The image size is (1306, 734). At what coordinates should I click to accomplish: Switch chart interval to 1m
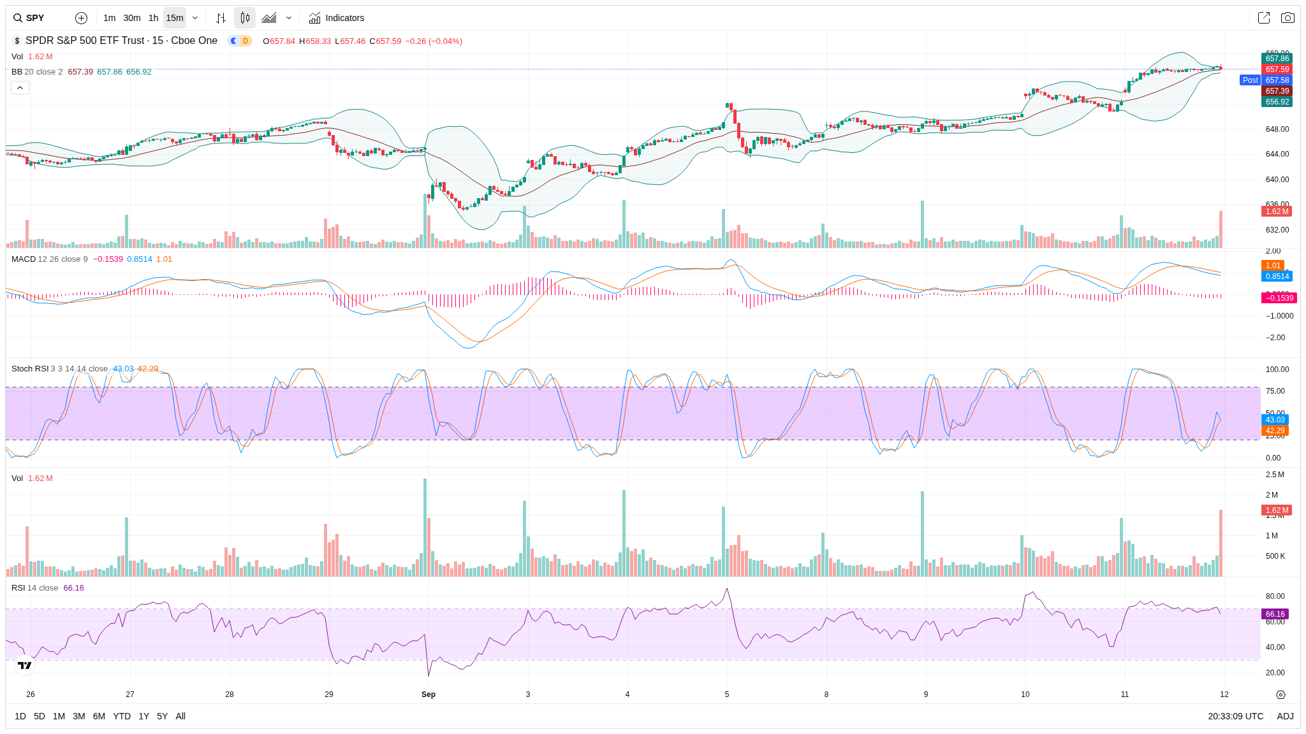[110, 18]
